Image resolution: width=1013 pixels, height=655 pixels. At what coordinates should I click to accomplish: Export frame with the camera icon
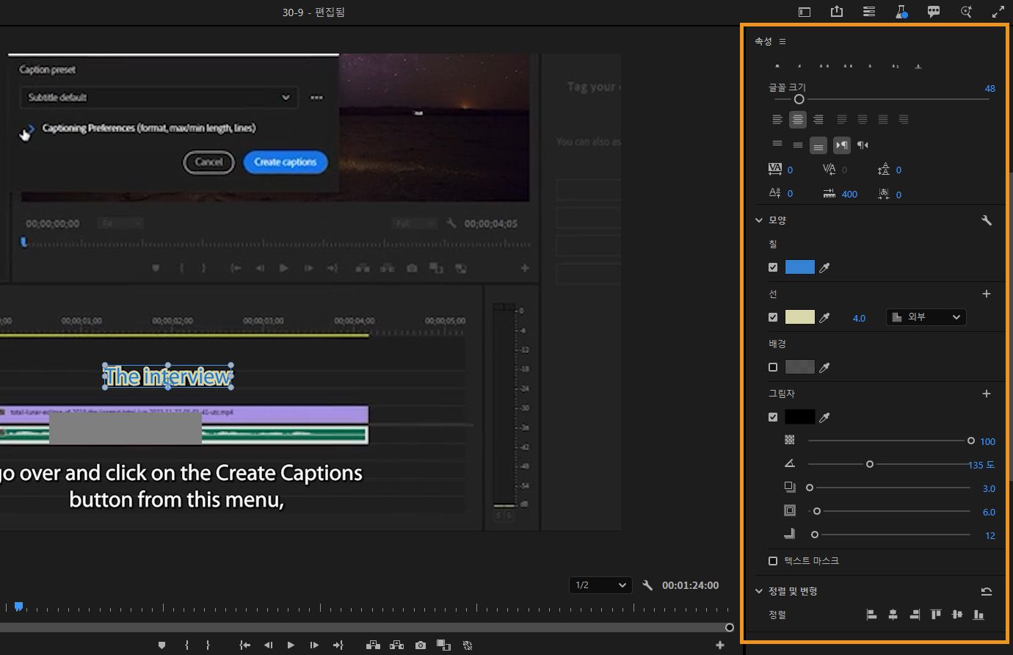coord(420,645)
